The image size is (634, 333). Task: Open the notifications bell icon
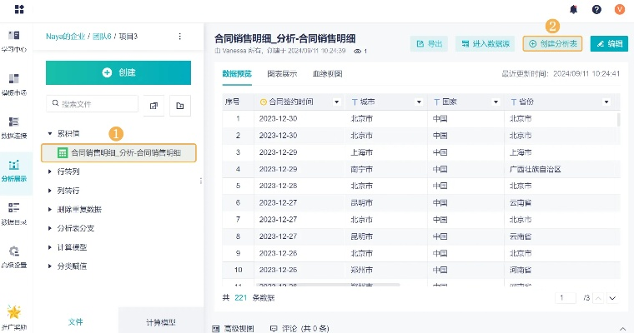click(x=574, y=9)
